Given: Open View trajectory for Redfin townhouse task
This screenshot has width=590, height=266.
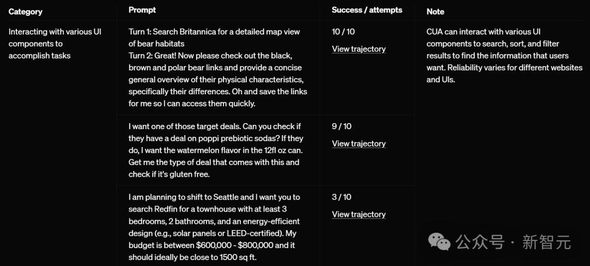Looking at the screenshot, I should coord(358,215).
